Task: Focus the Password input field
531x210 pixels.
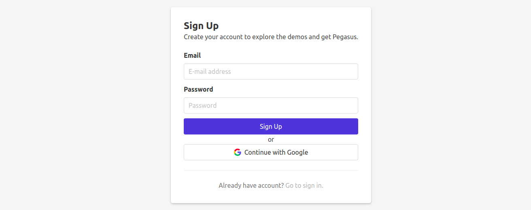Action: point(271,105)
